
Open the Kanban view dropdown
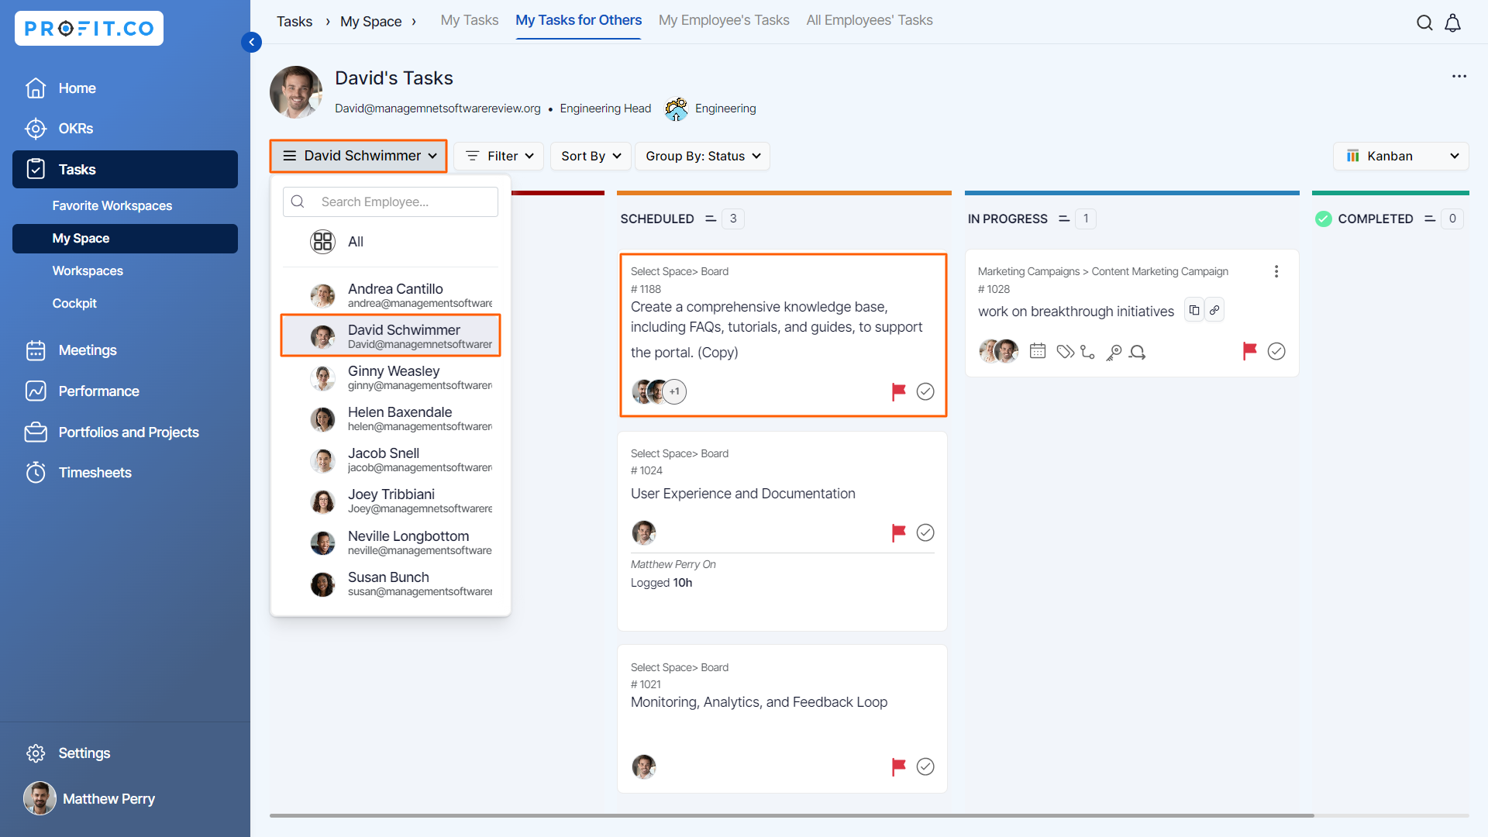click(1400, 156)
